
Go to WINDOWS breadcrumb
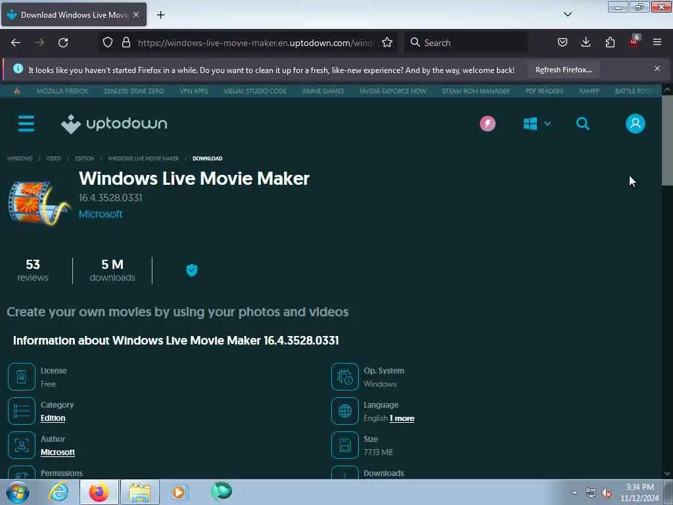pos(20,158)
